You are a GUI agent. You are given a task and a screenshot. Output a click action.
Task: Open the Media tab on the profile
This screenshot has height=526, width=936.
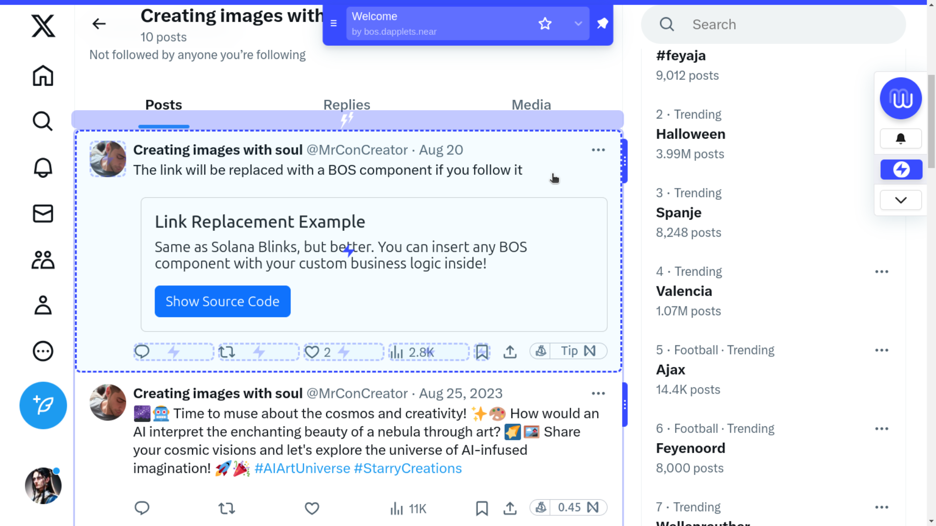[x=531, y=104]
